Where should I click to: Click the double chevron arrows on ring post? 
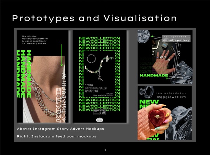point(179,53)
